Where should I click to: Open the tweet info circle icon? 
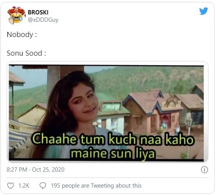click(x=205, y=170)
